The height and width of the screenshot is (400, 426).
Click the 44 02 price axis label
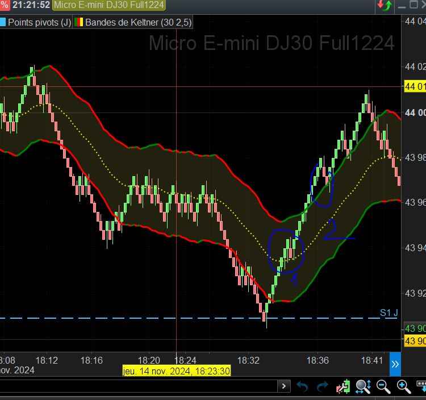point(415,66)
